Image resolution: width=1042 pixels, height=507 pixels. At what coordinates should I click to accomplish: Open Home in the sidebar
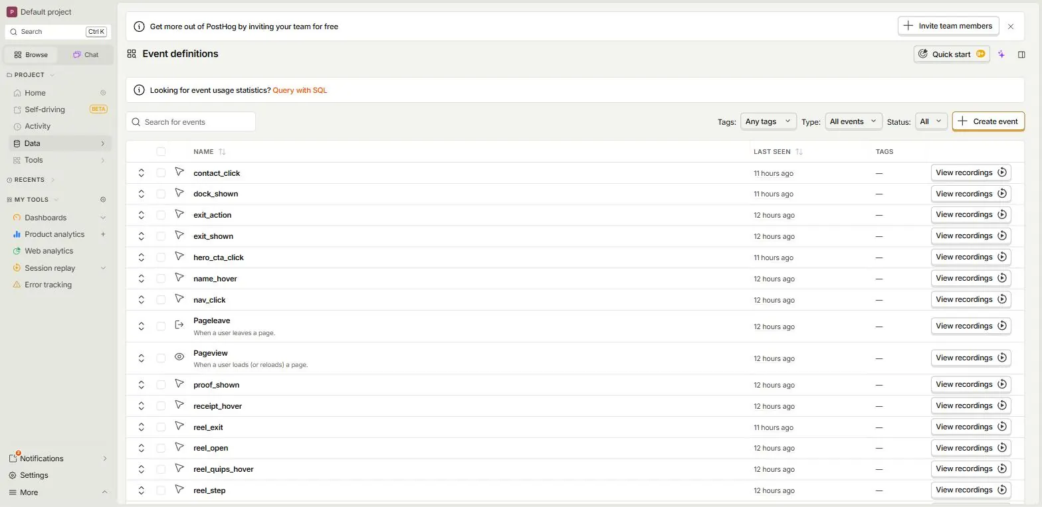coord(35,93)
